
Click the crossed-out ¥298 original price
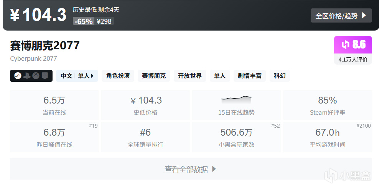(104, 21)
